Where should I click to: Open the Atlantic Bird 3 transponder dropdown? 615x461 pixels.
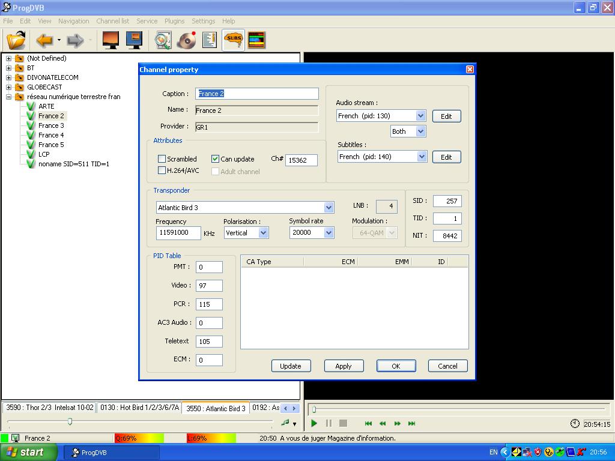[329, 207]
